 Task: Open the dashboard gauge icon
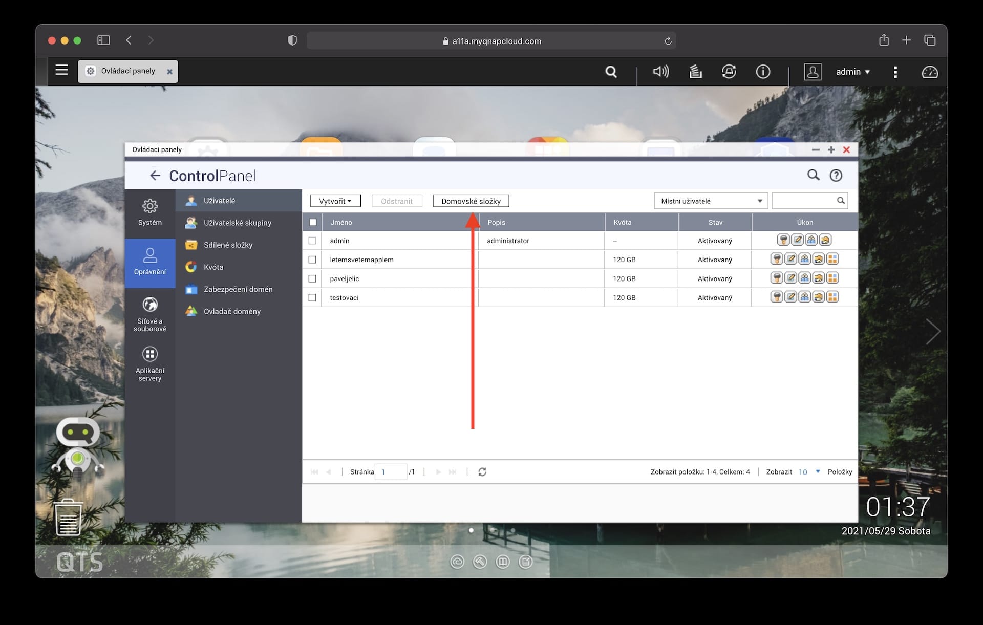929,72
